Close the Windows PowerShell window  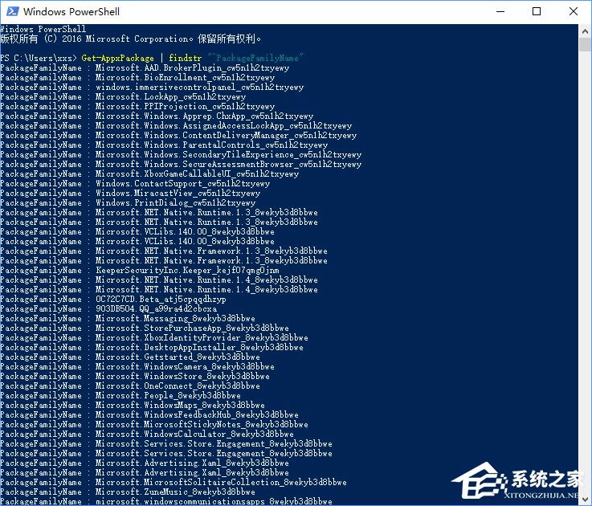[573, 11]
